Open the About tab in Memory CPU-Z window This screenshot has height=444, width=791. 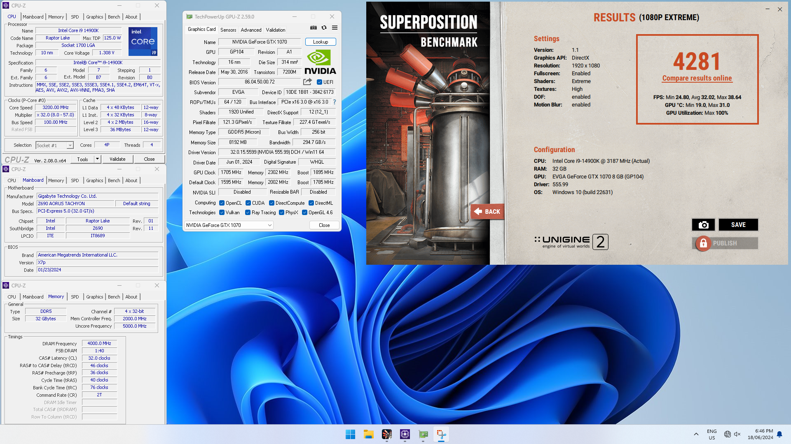point(131,297)
